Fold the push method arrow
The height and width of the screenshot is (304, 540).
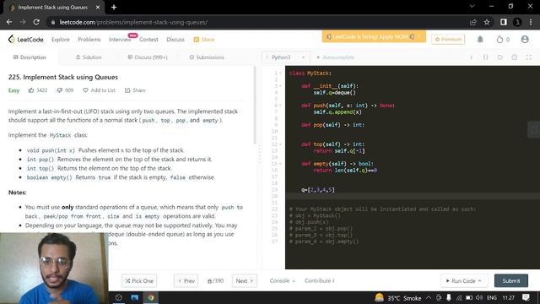tap(280, 106)
